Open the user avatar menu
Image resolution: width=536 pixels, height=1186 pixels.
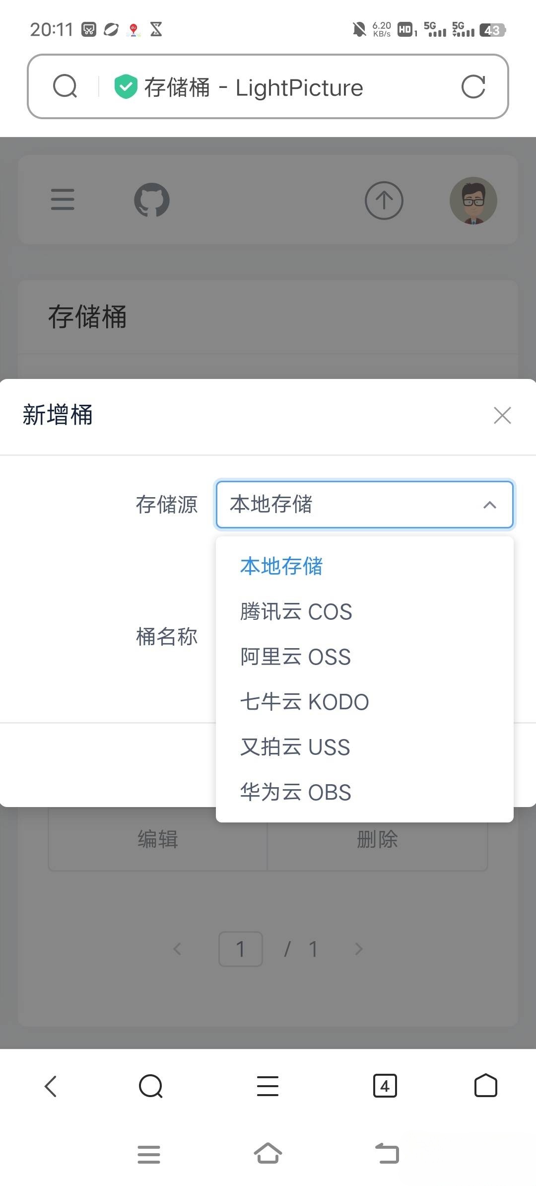click(x=473, y=201)
